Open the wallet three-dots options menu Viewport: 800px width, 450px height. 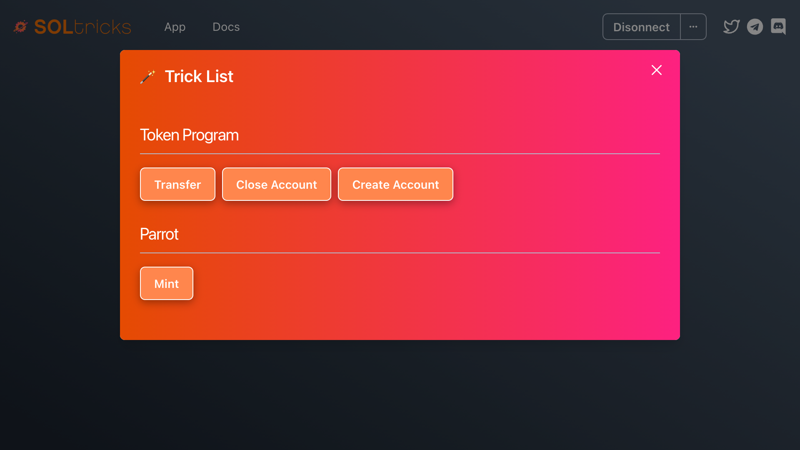[693, 27]
